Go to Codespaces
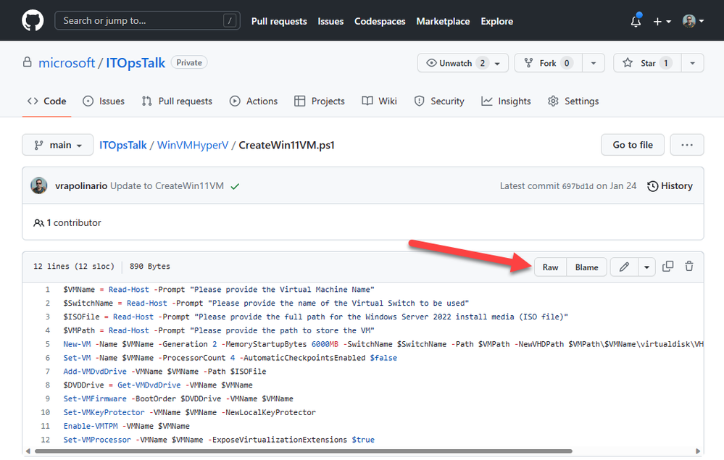 pos(380,21)
